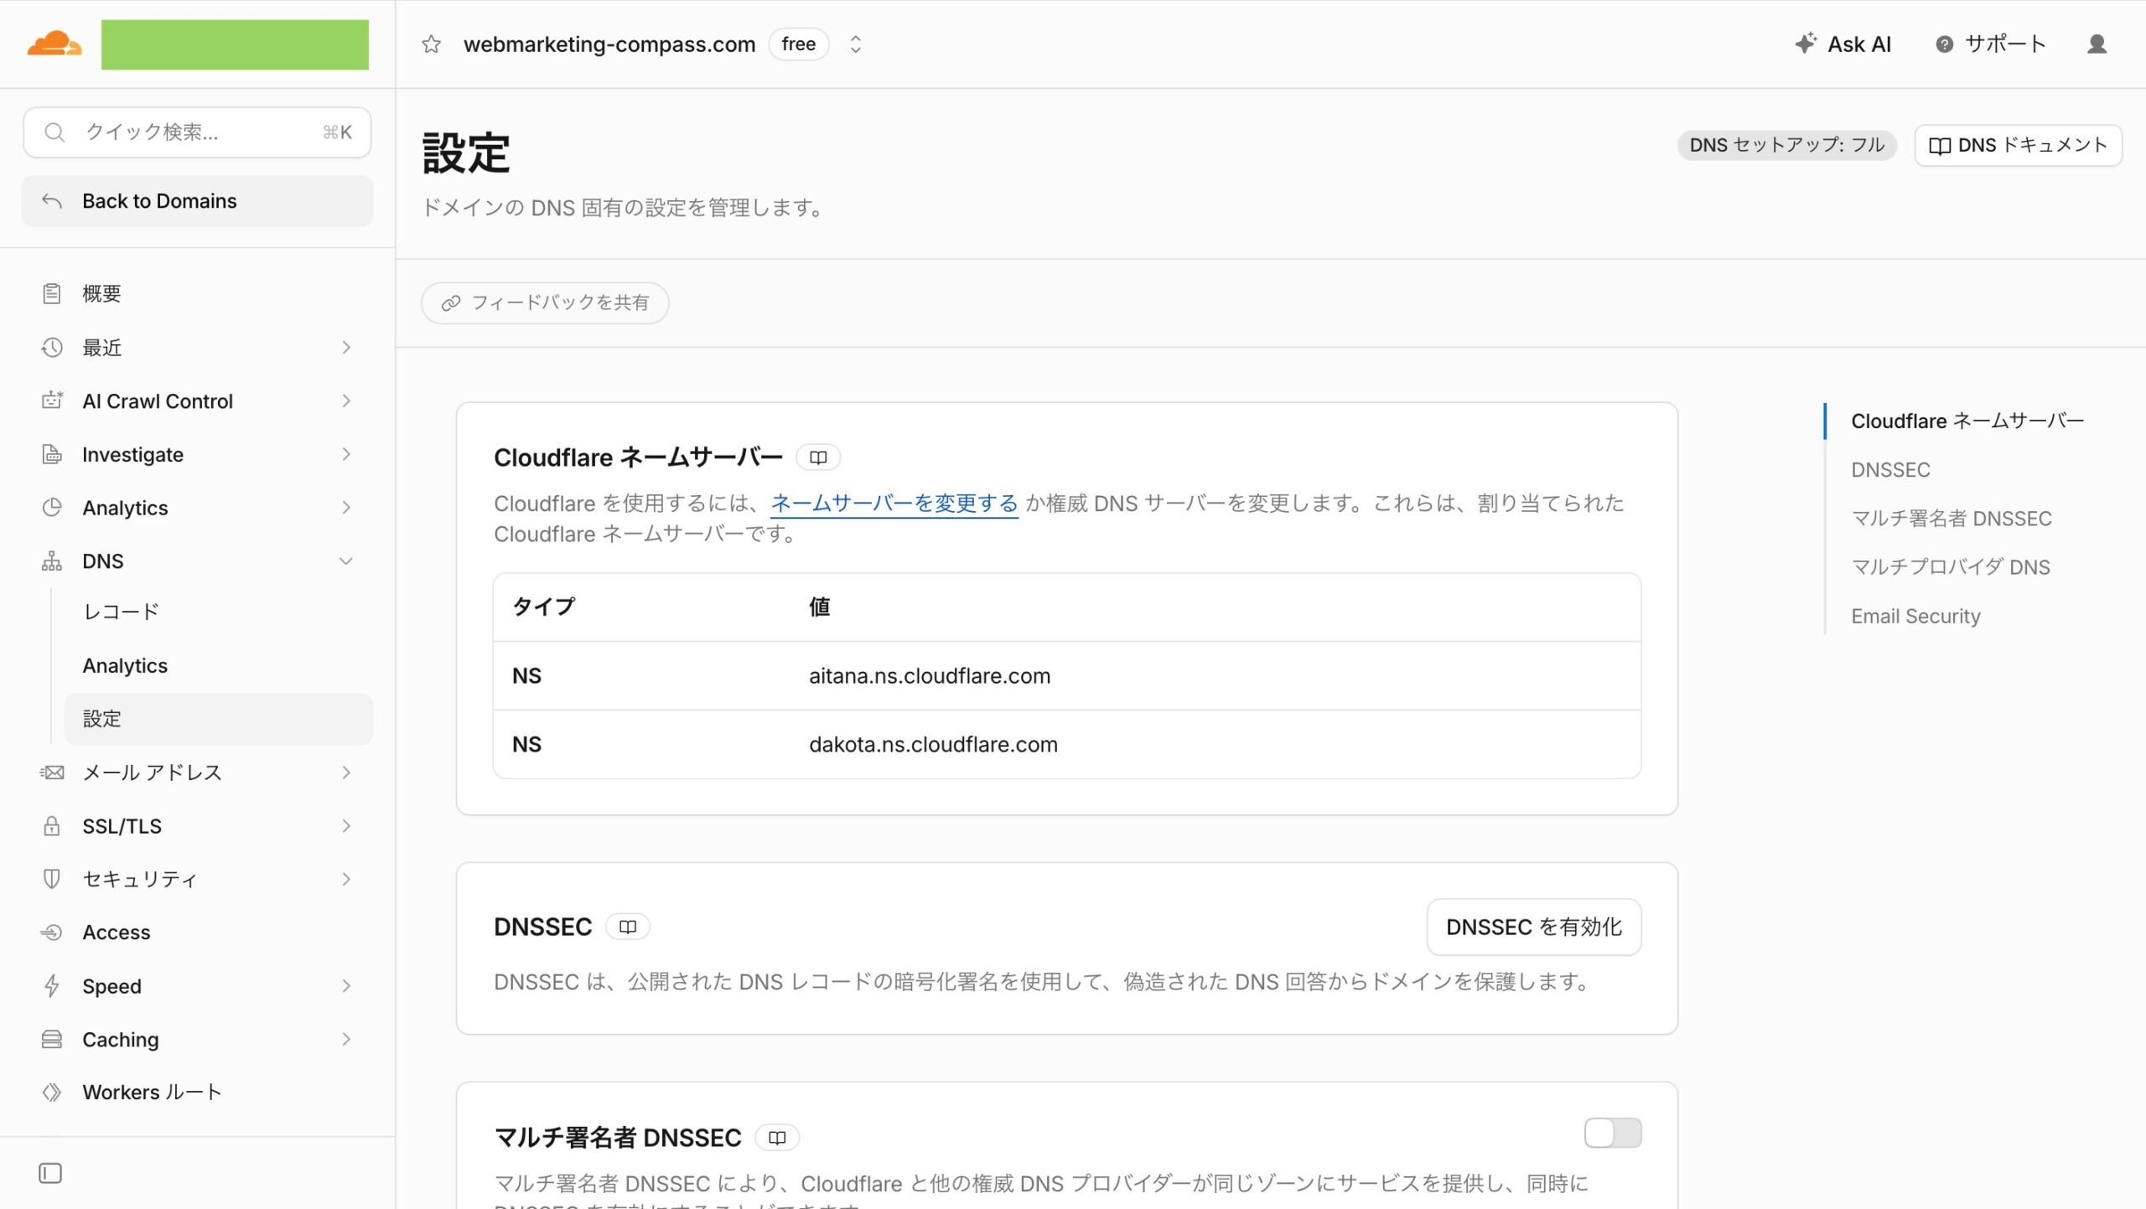Follow the ネームサーバーを変更する link
Screen dimensions: 2146x1209
point(894,503)
